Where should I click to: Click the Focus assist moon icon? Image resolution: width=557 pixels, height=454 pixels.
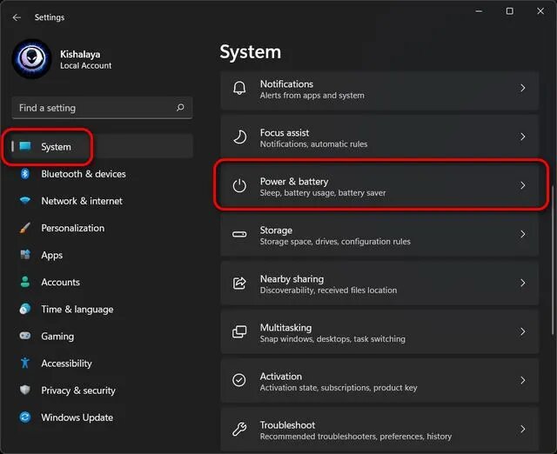(x=239, y=137)
